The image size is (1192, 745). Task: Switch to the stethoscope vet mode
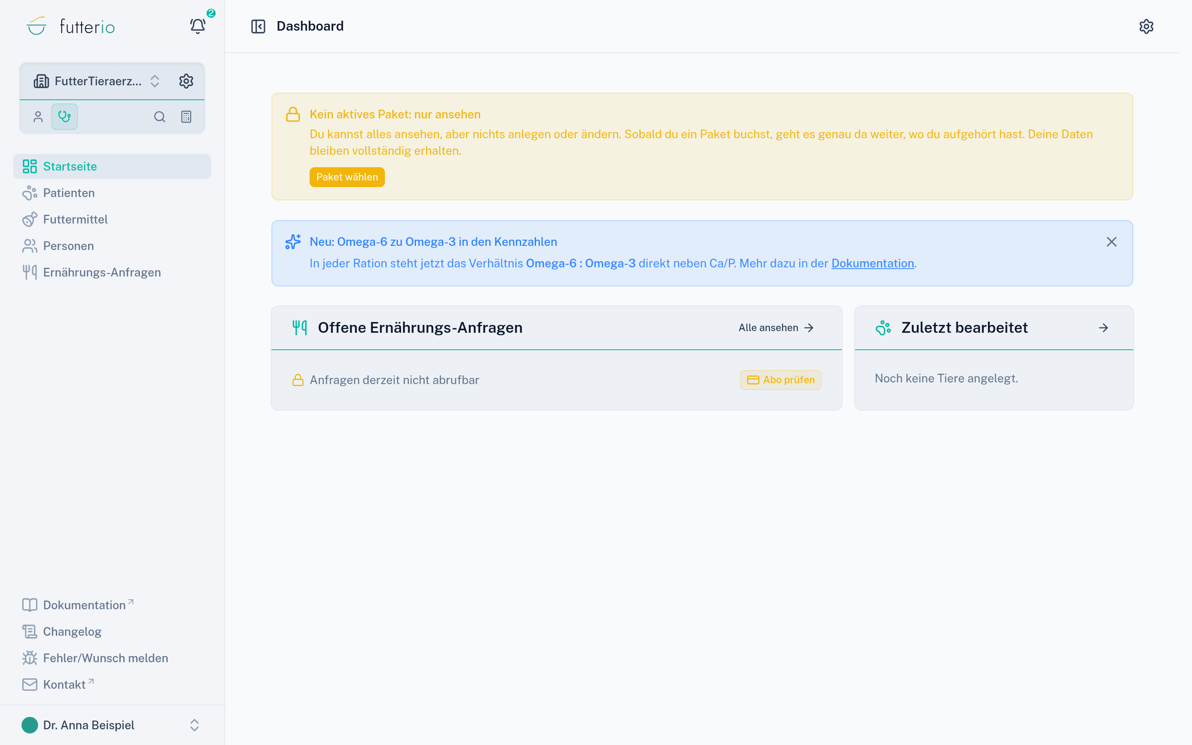pos(65,117)
